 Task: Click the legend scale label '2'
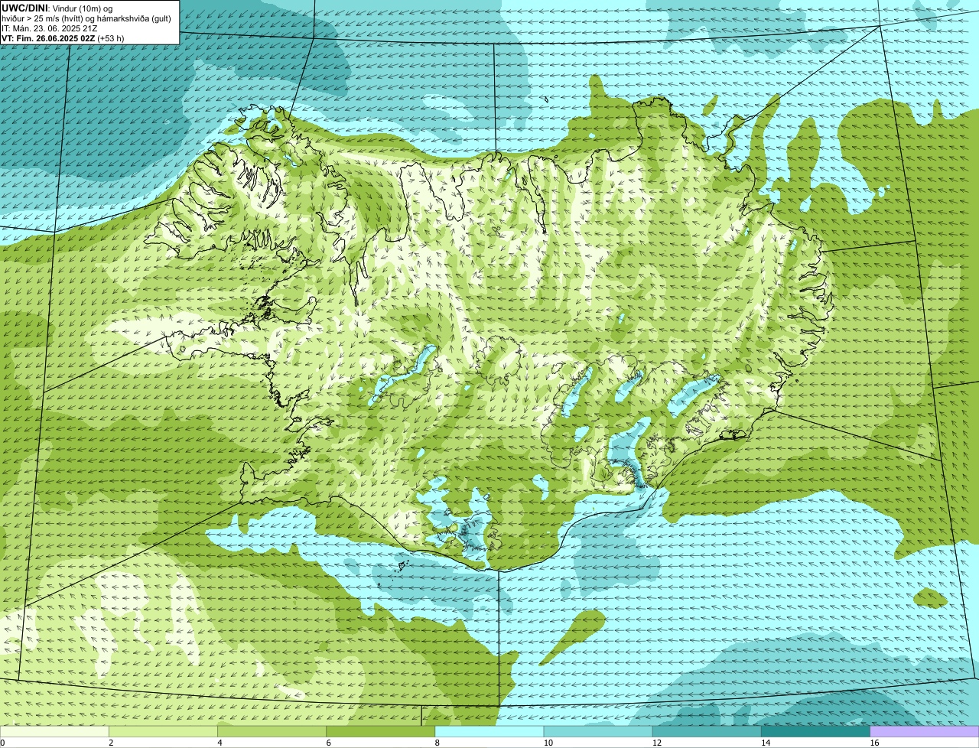(x=111, y=743)
